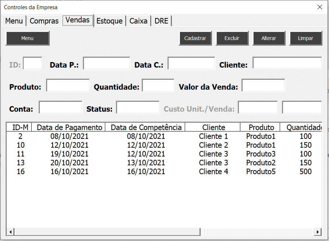Click competence date 13/10/2021

(146, 163)
